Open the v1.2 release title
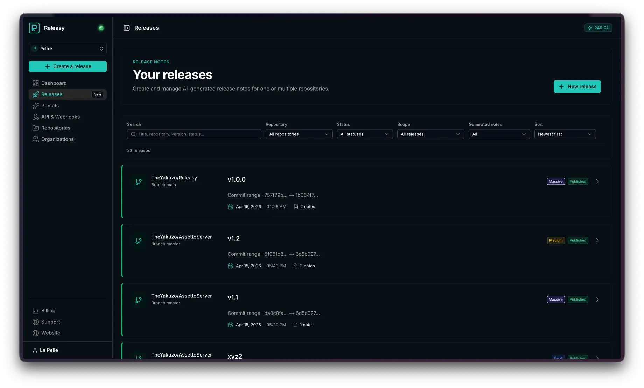The height and width of the screenshot is (388, 644). click(234, 239)
